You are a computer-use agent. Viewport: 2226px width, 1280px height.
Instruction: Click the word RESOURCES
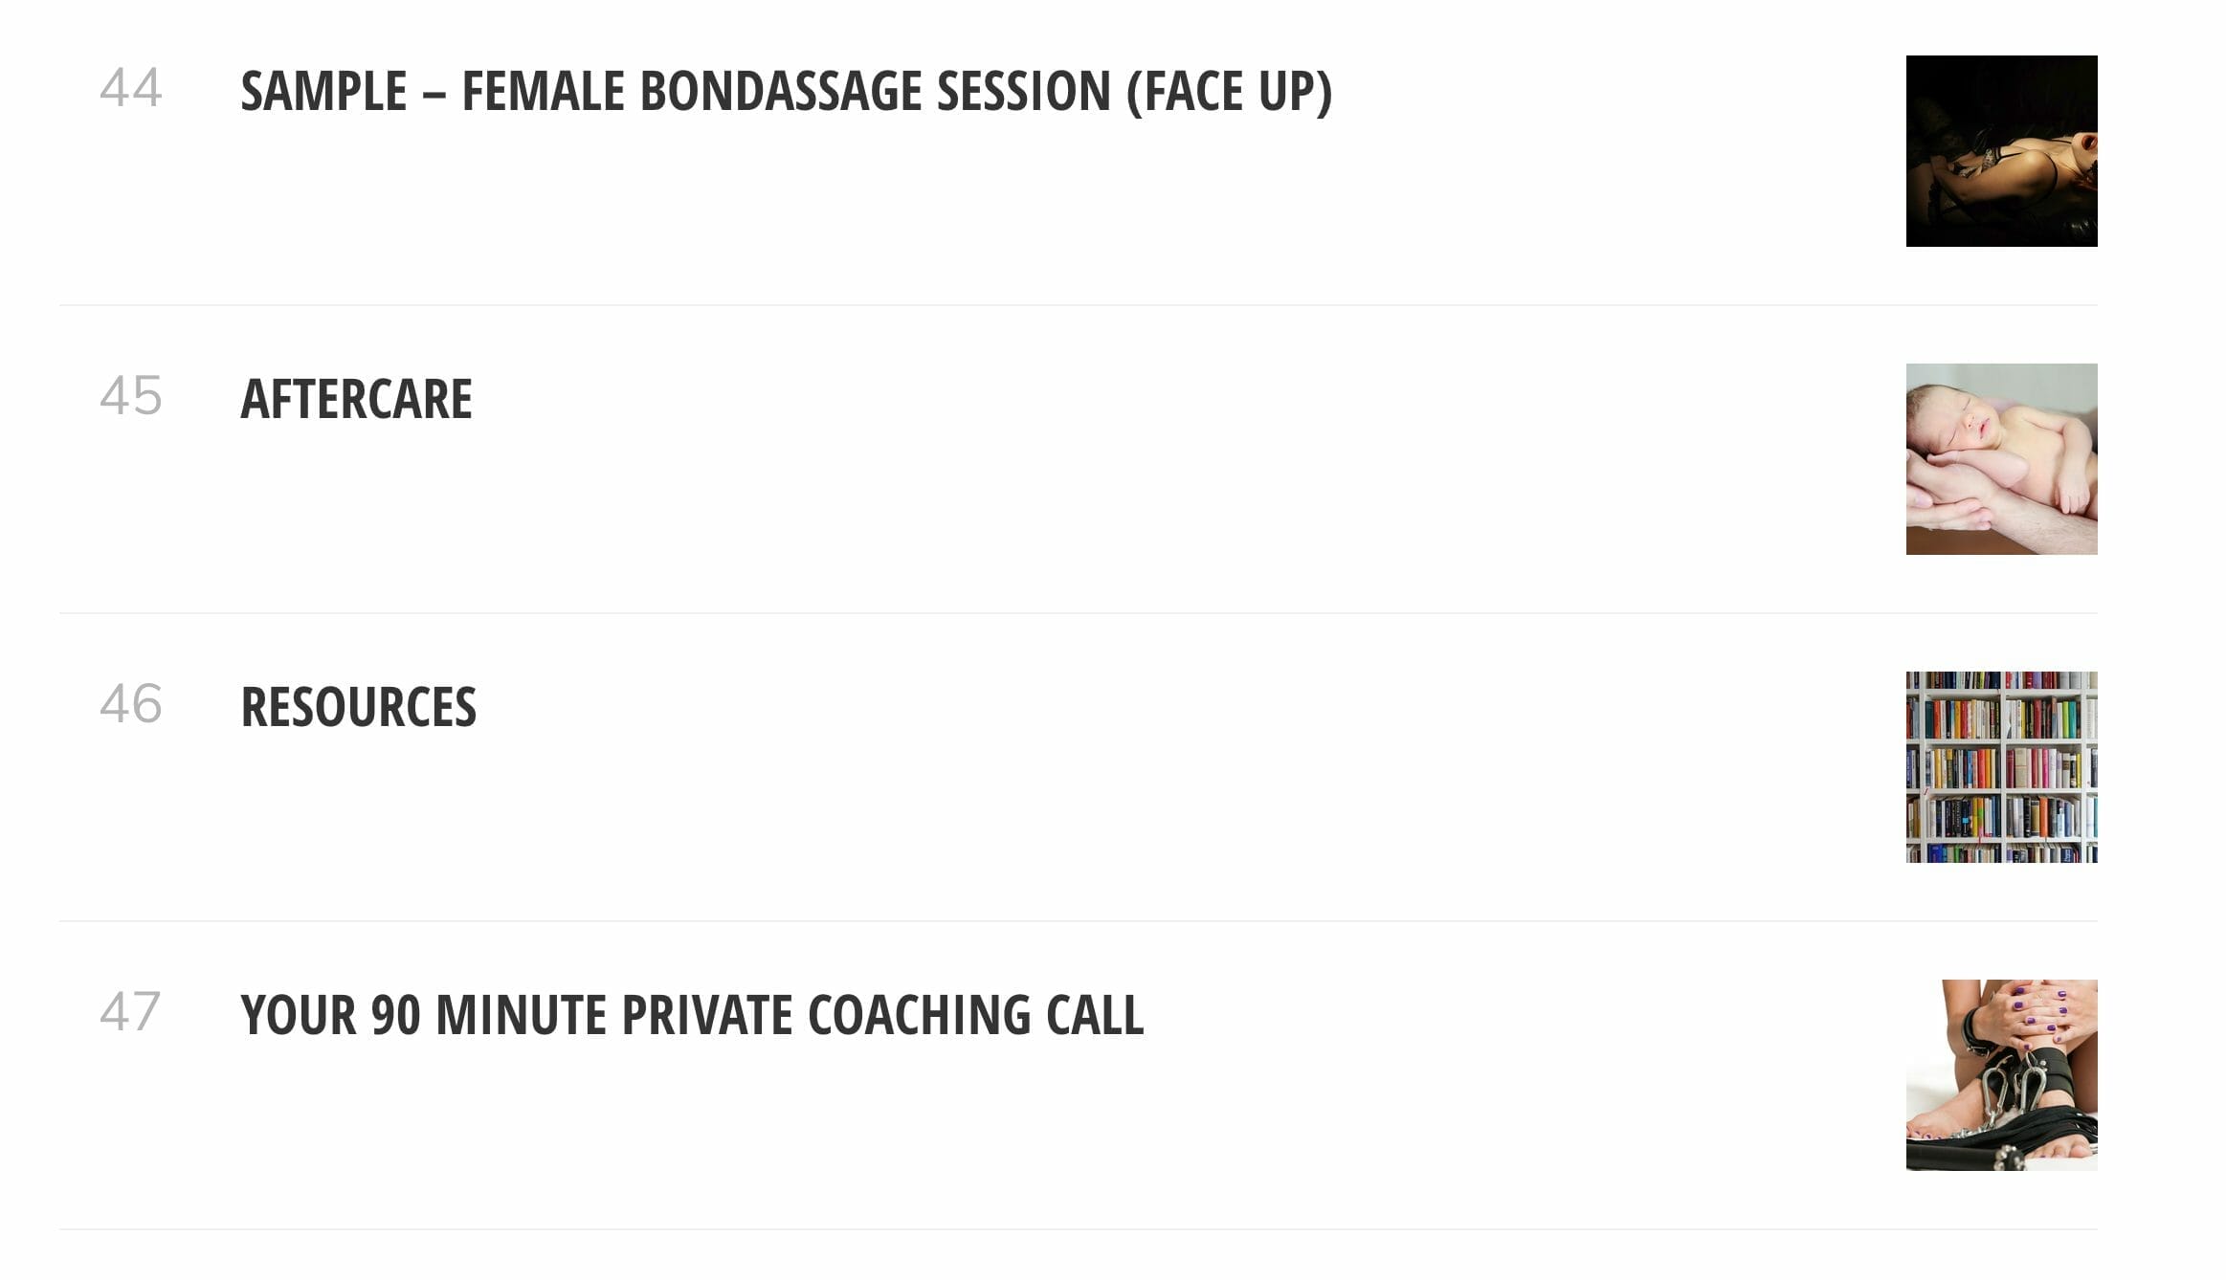[358, 708]
